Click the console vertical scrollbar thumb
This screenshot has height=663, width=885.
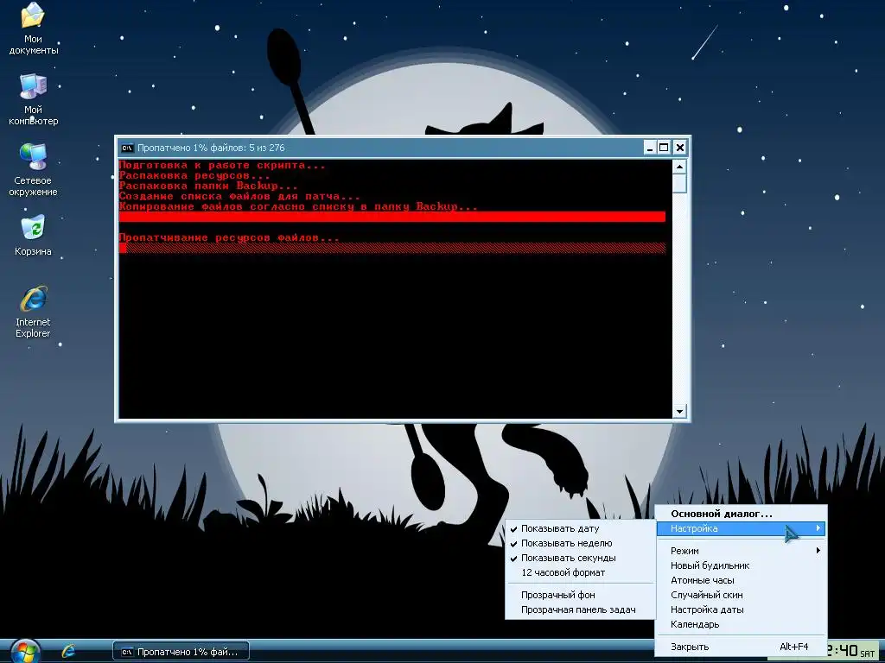pos(679,183)
